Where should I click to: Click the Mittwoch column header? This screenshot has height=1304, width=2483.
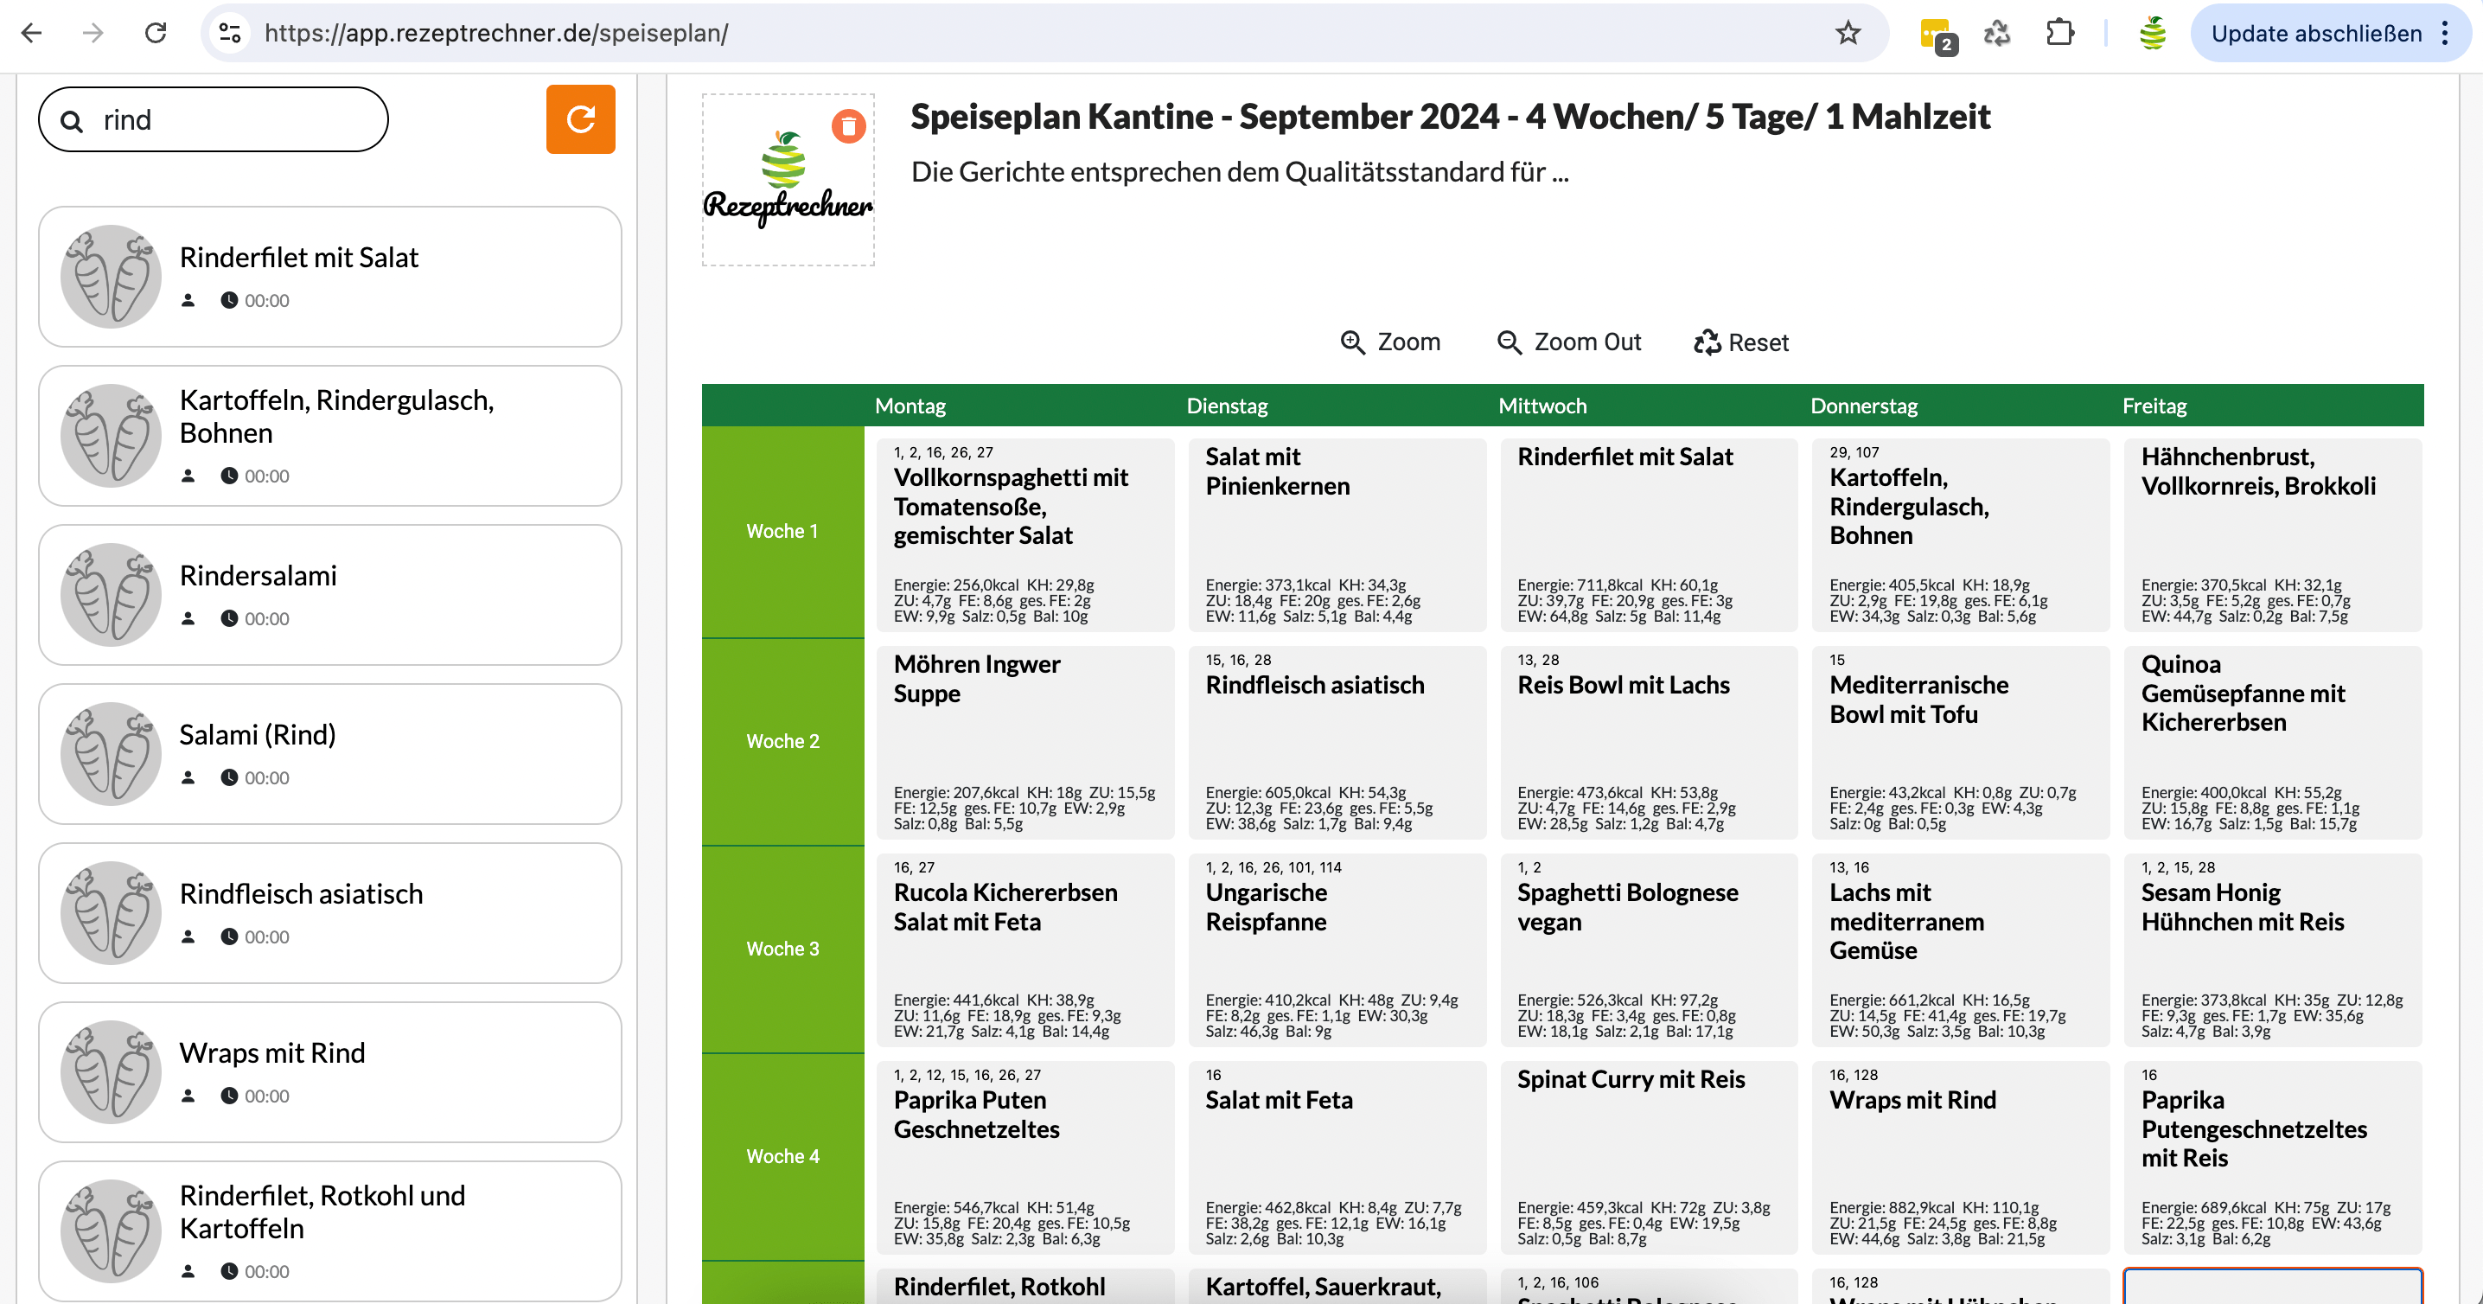1542,406
